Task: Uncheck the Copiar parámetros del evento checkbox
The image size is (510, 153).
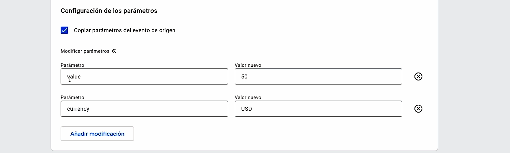Action: tap(64, 30)
